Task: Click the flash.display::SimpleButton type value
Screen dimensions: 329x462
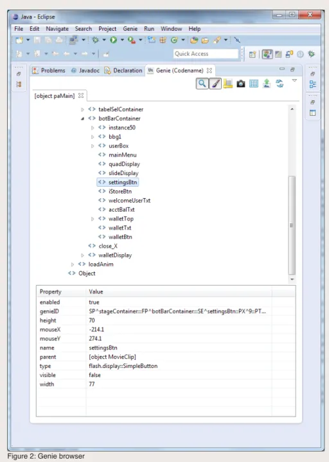Action: (123, 366)
